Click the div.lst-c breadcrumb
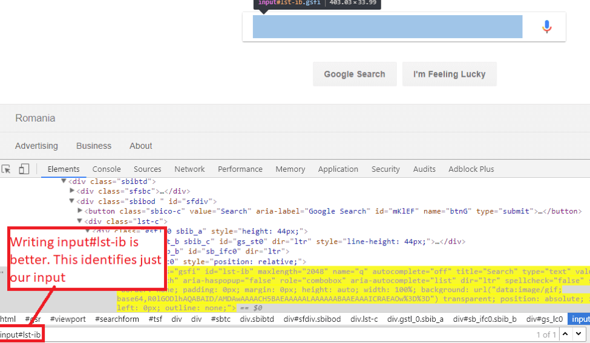Screen dimensions: 590x343 tap(364, 319)
